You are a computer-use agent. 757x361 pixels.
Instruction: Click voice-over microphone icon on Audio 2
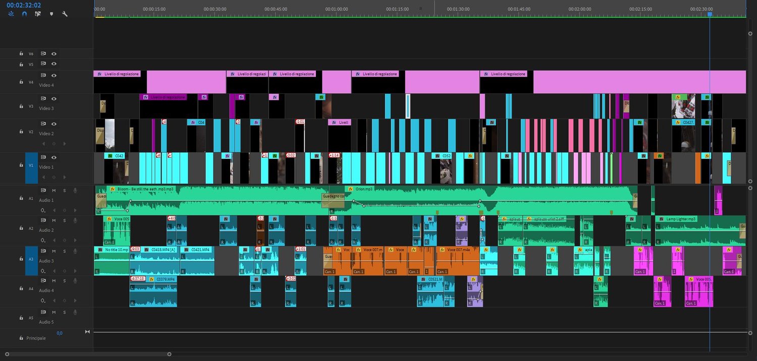click(x=75, y=220)
